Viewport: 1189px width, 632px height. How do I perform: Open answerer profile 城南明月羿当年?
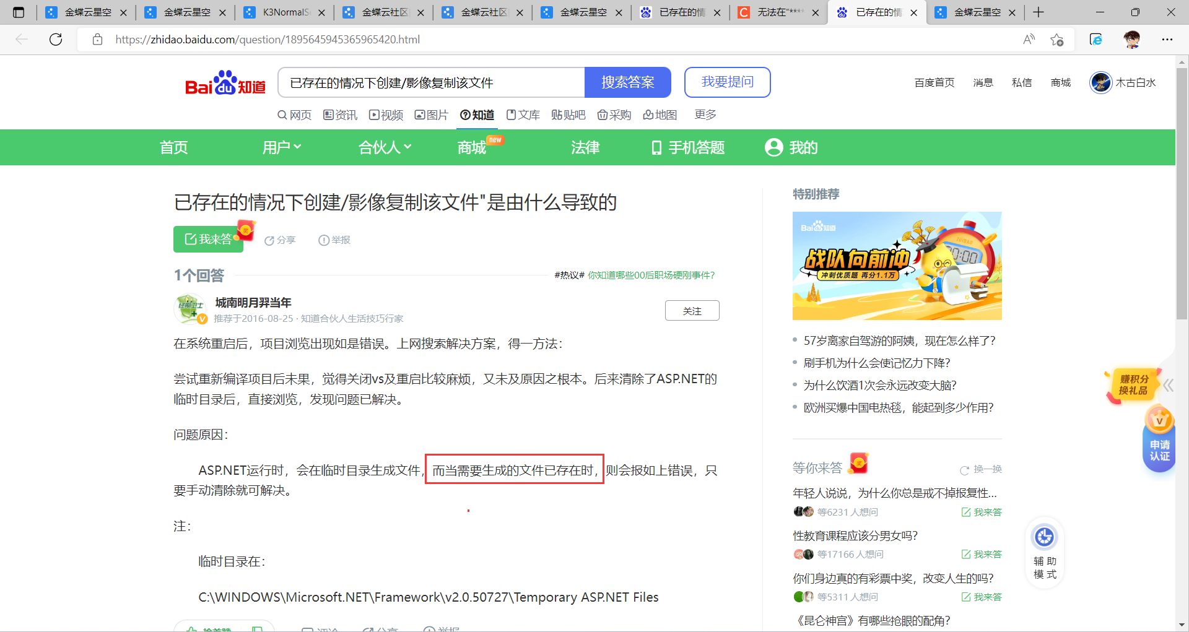253,303
